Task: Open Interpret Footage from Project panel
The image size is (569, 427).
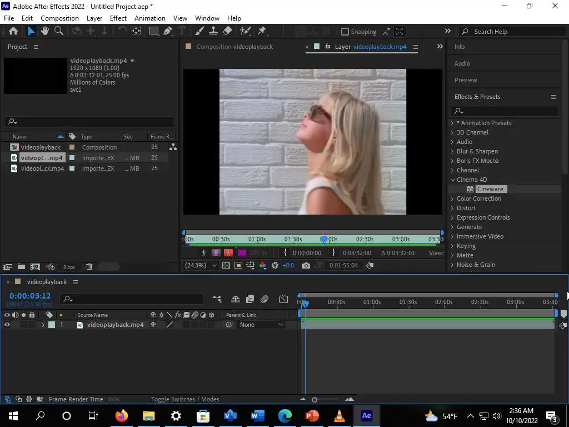Action: click(x=7, y=267)
